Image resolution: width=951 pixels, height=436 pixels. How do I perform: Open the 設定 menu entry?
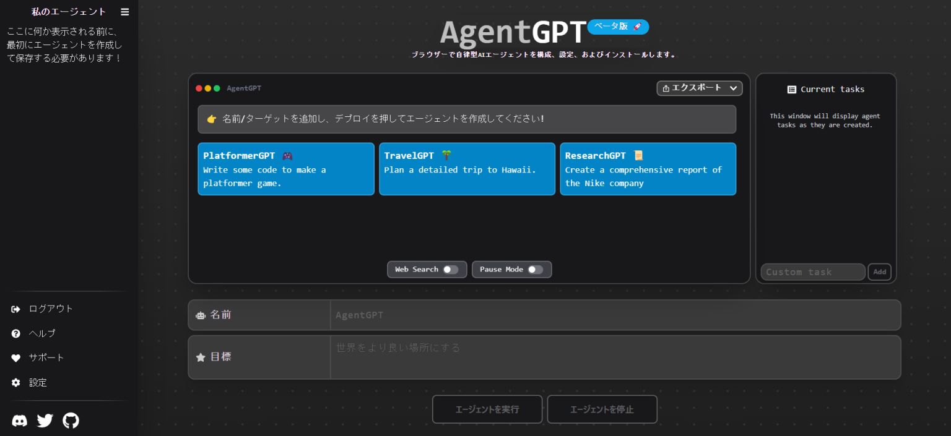38,382
